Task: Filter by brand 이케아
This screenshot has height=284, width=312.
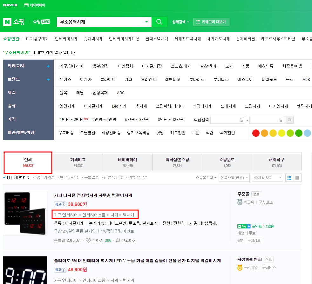Action: [86, 80]
